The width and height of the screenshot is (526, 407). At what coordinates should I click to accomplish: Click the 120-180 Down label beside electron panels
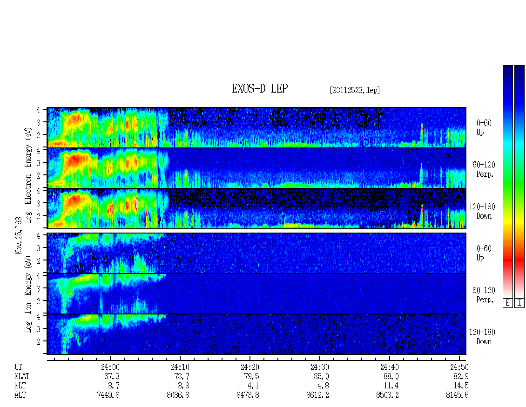482,211
